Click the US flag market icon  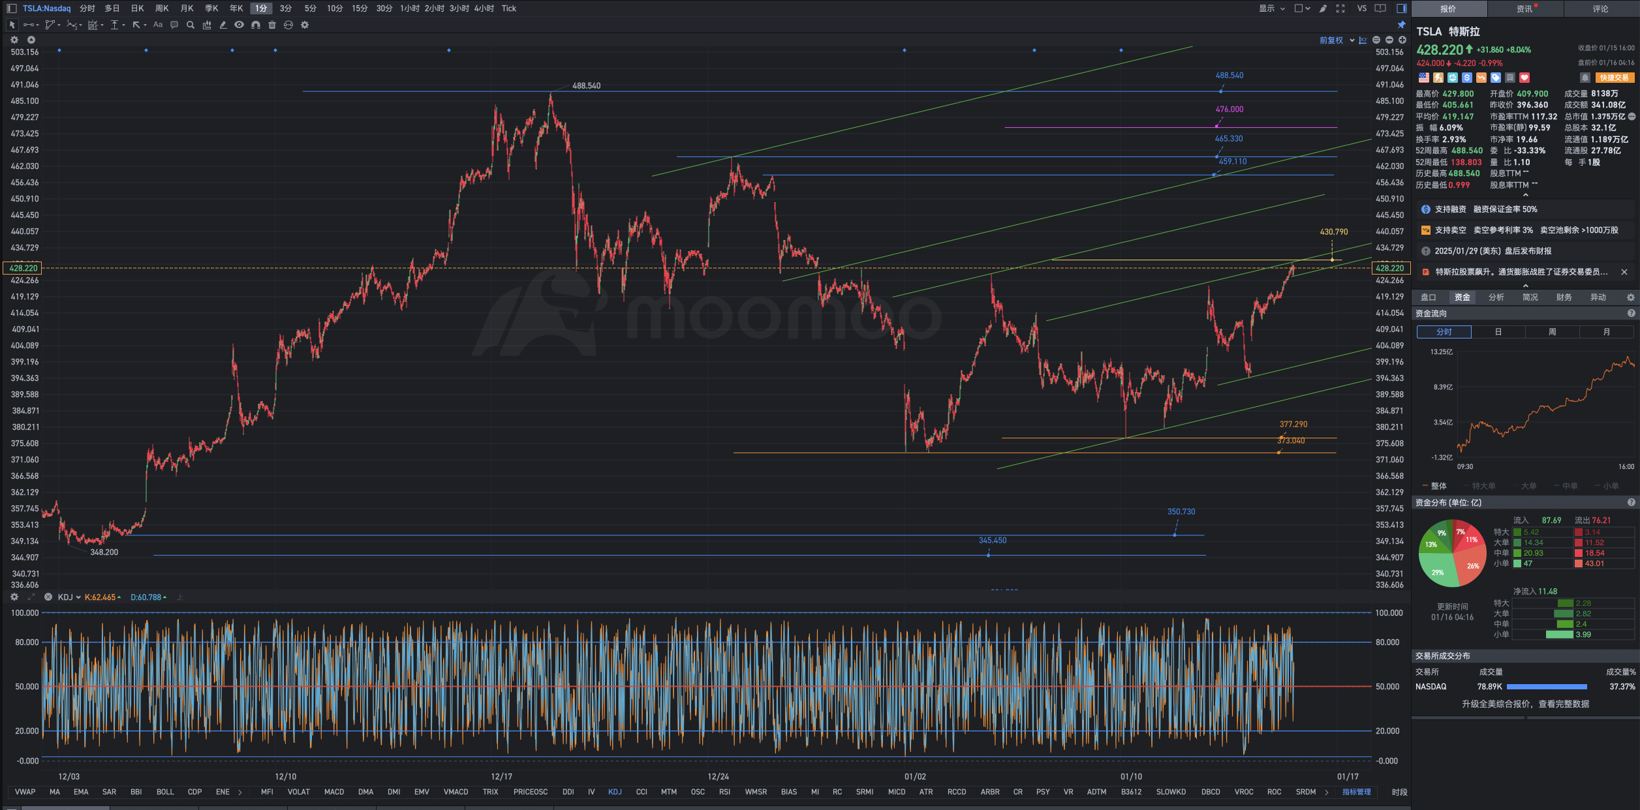tap(1424, 78)
